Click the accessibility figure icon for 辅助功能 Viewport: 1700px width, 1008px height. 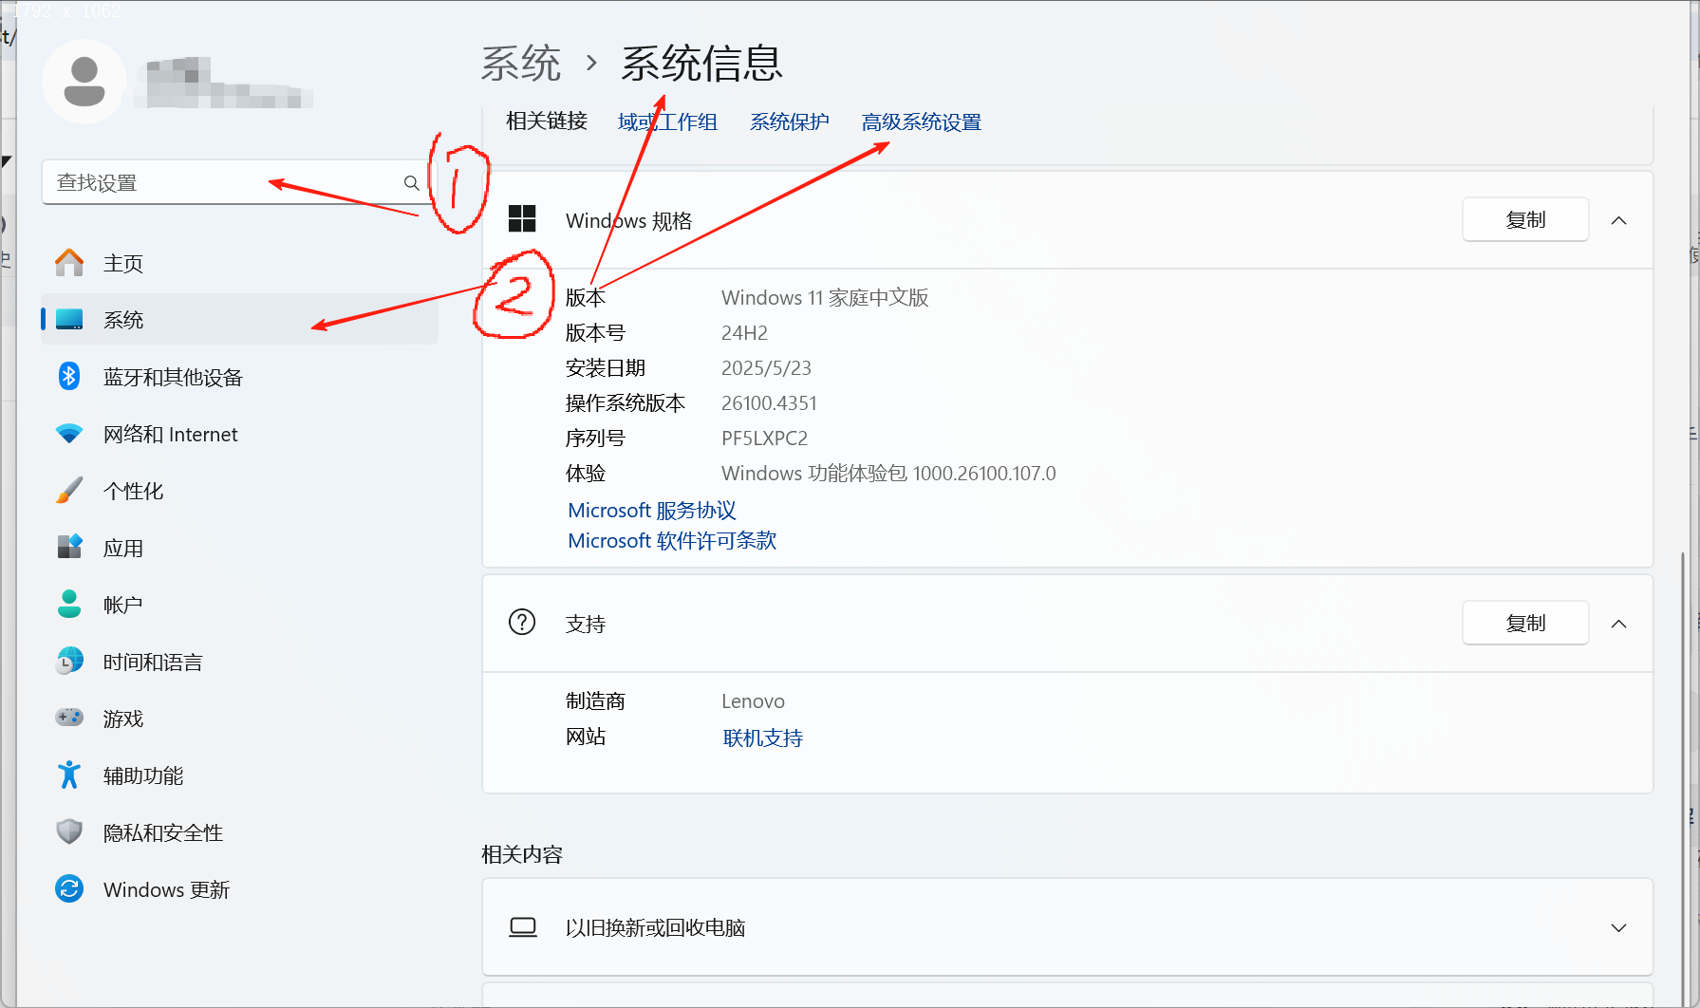[69, 775]
